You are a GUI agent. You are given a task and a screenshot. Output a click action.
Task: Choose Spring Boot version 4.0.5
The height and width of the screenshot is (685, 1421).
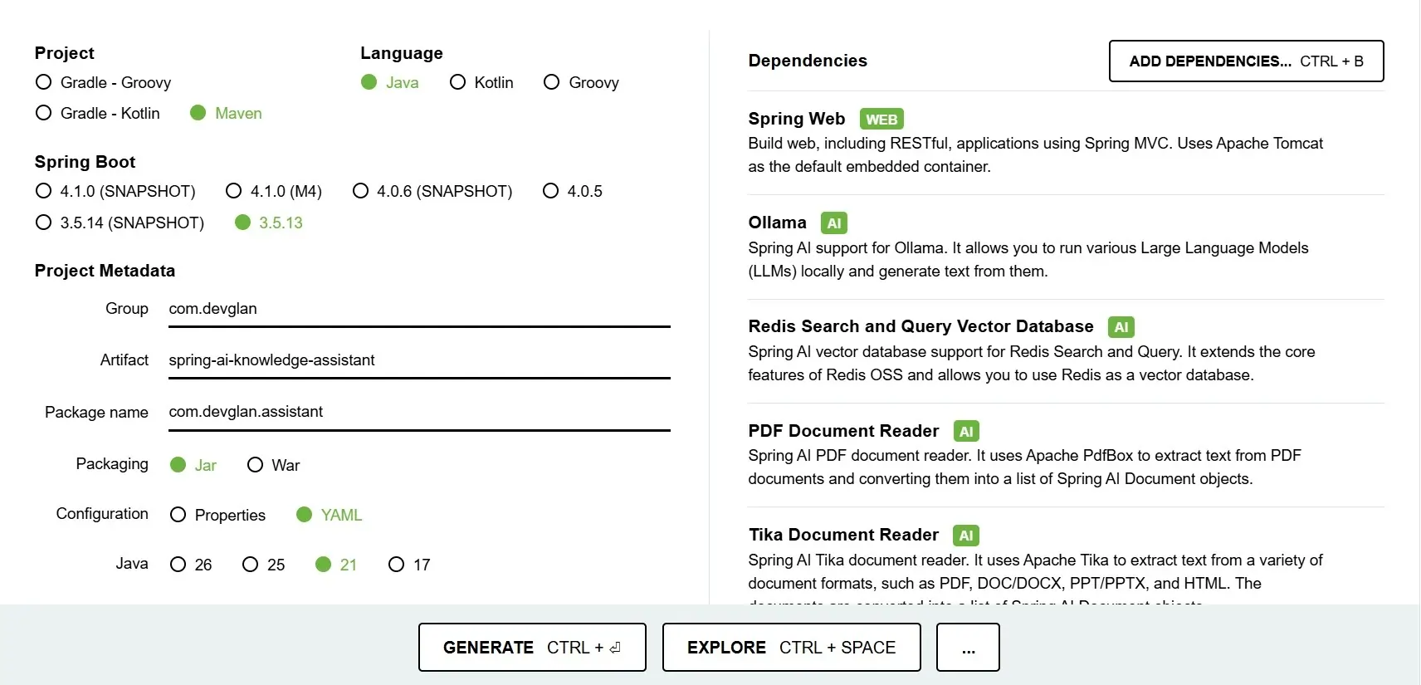click(550, 191)
